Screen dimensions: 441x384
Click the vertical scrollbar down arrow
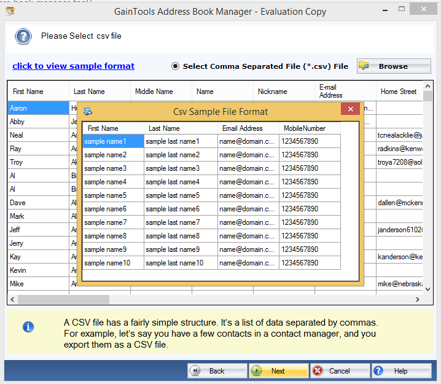[427, 289]
